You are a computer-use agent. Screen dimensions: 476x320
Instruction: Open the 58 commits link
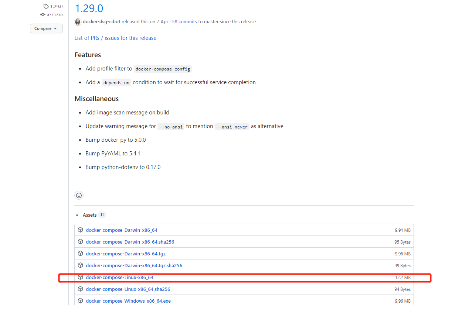[x=184, y=22]
